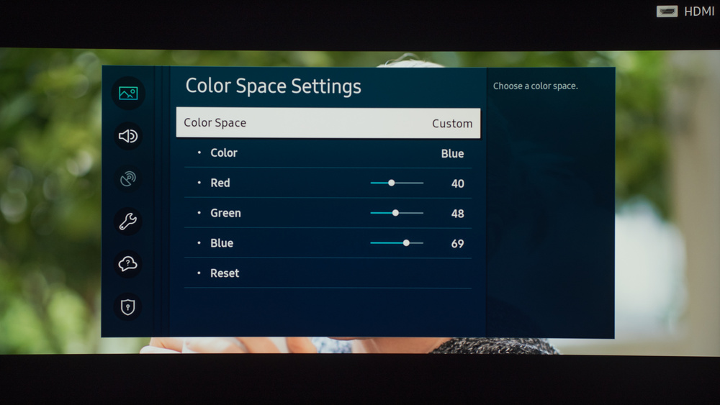
Task: Select the Green value number 48
Action: point(457,214)
